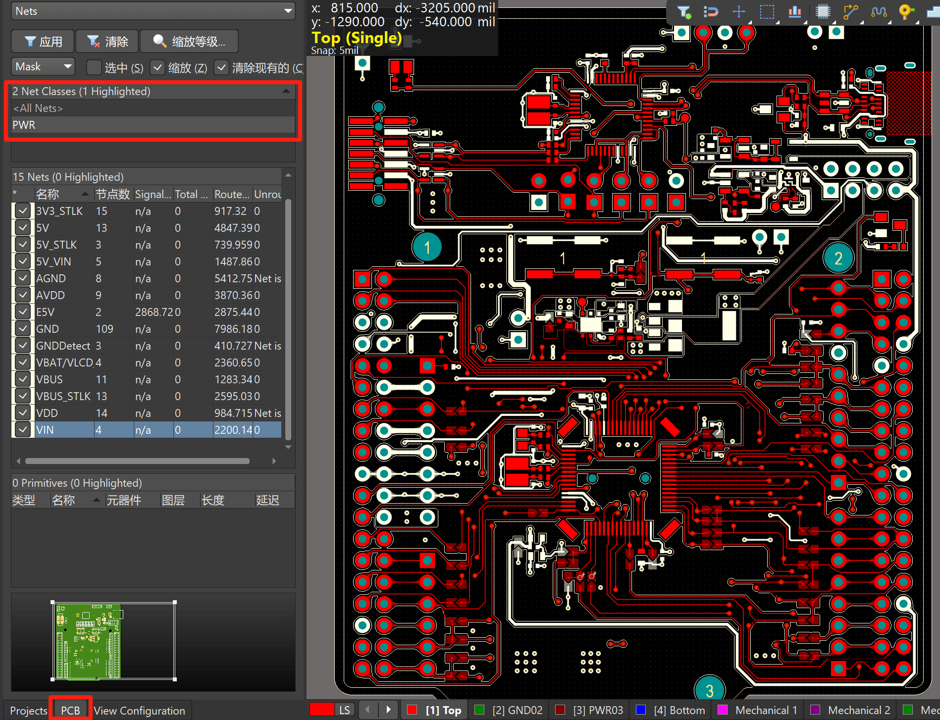Uncheck the 3V3_STLK net checkbox
Screen dimensions: 940x720
coord(22,211)
